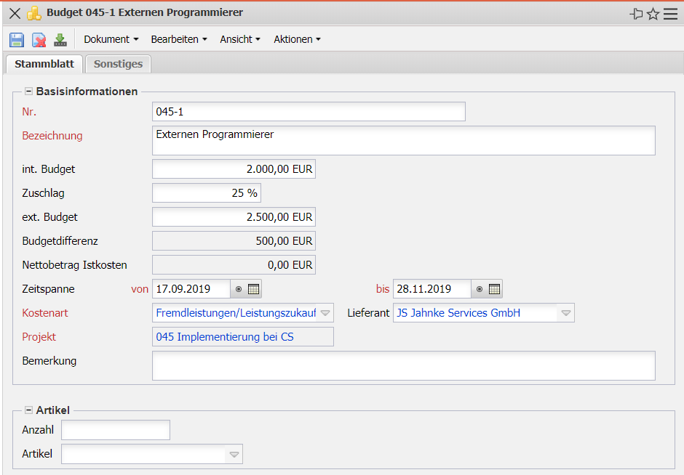Click the save disk icon in toolbar
Viewport: 684px width, 475px height.
tap(17, 40)
